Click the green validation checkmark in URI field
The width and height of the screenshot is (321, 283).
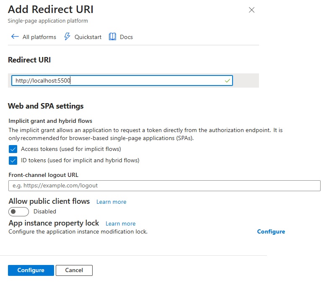point(228,80)
